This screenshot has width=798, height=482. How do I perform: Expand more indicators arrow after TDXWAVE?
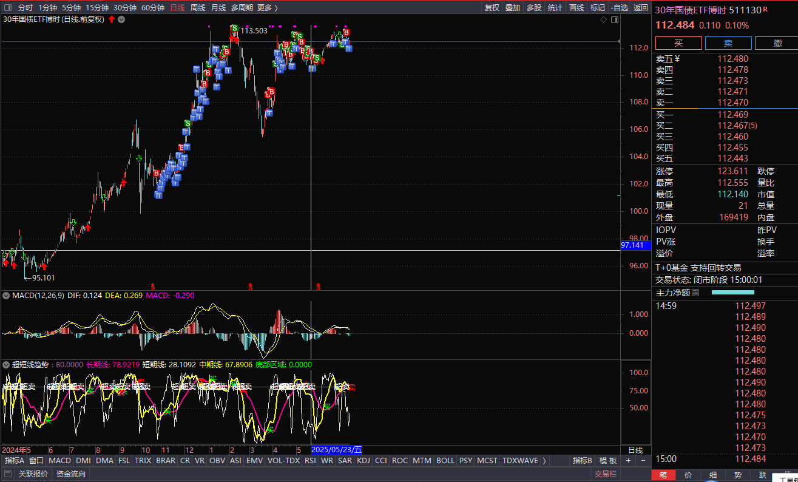[544, 461]
